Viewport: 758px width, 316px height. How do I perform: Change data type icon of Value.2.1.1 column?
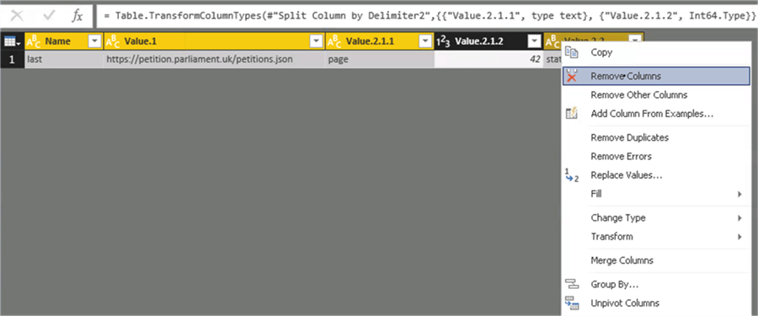click(x=334, y=42)
